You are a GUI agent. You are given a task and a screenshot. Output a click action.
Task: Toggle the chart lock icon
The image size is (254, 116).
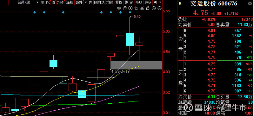[x=148, y=8]
